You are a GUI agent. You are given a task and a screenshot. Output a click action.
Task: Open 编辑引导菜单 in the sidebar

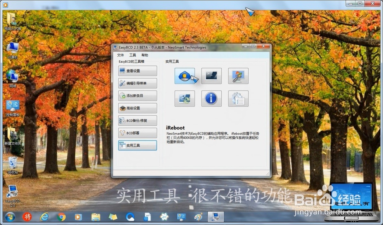[137, 83]
